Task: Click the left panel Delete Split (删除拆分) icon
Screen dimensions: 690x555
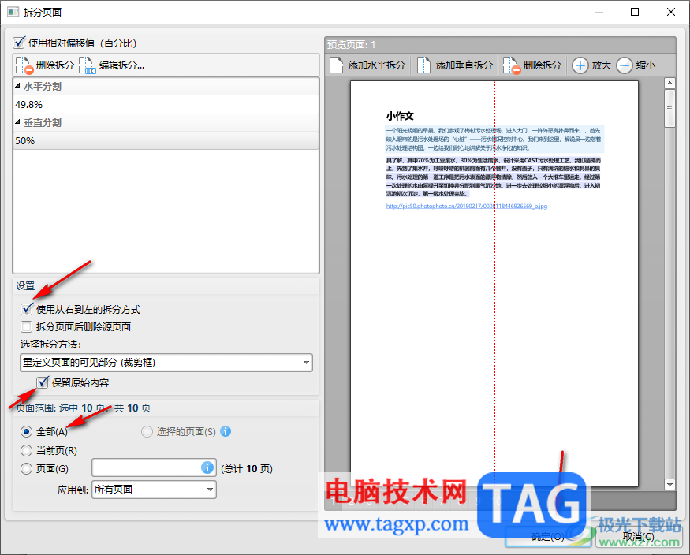Action: [x=24, y=65]
